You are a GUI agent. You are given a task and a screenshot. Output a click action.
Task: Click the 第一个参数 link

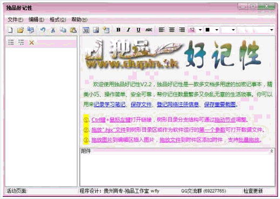(212, 129)
